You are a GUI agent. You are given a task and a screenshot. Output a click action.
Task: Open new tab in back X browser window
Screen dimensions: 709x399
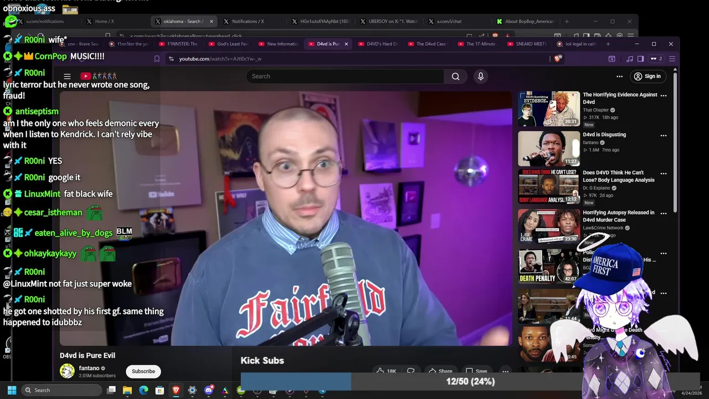point(566,22)
